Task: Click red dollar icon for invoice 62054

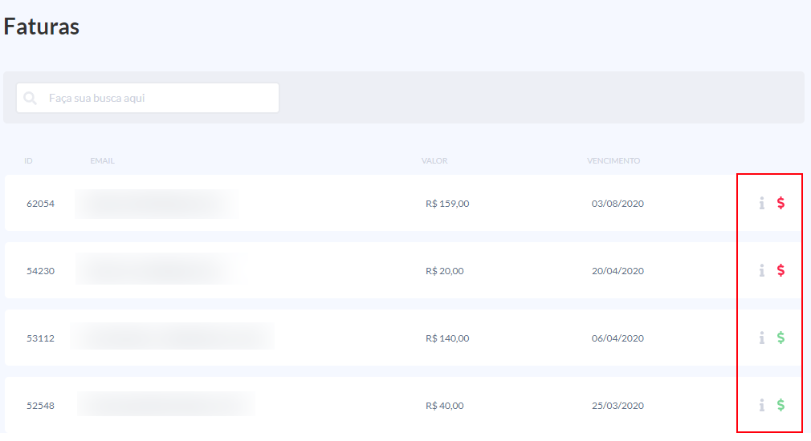Action: click(780, 204)
